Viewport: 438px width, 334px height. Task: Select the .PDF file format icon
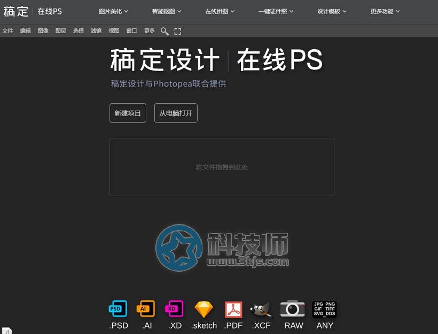[233, 309]
